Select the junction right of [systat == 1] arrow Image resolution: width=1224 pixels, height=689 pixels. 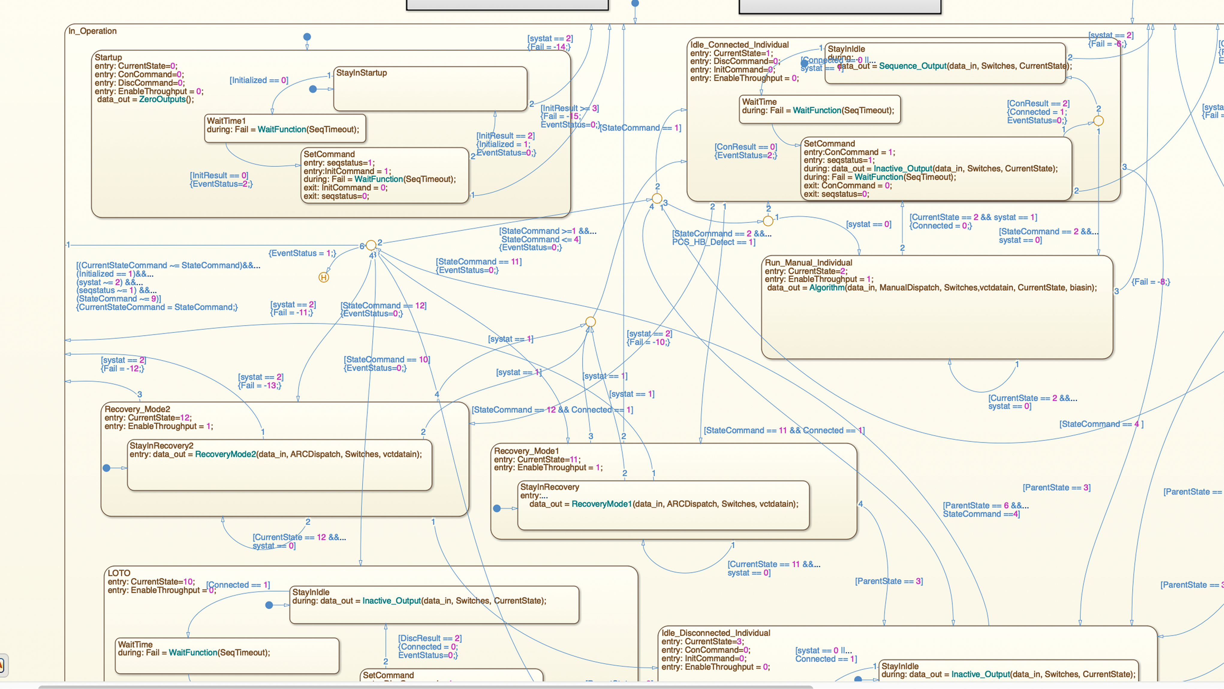pos(590,322)
